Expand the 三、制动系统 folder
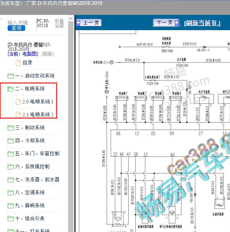Screen dimensions: 230x232 [x=30, y=127]
